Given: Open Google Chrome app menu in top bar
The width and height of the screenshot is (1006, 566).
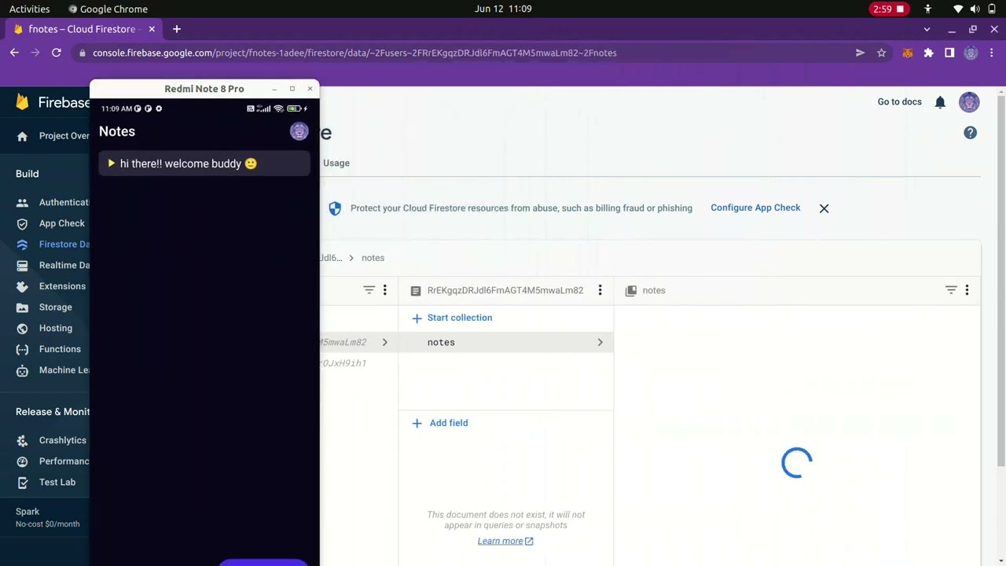Looking at the screenshot, I should (108, 9).
